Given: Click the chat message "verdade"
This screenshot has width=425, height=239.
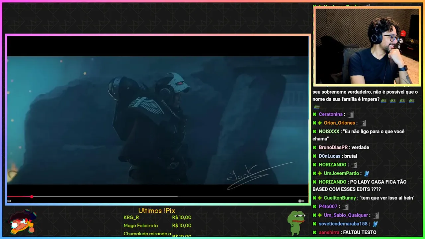Looking at the screenshot, I should pyautogui.click(x=360, y=147).
